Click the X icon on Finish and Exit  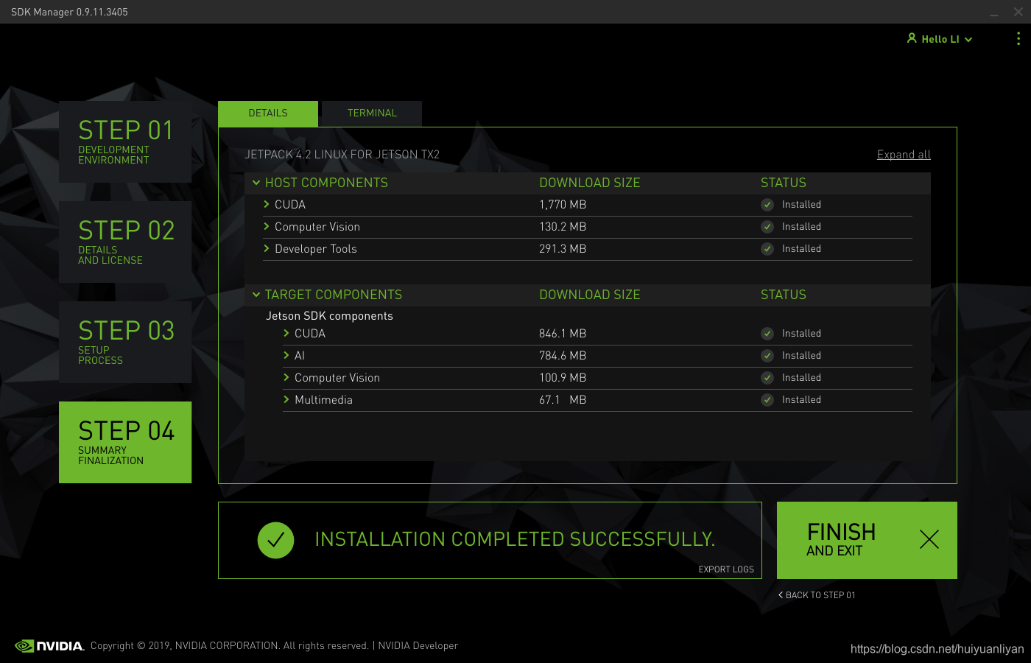[x=929, y=539]
